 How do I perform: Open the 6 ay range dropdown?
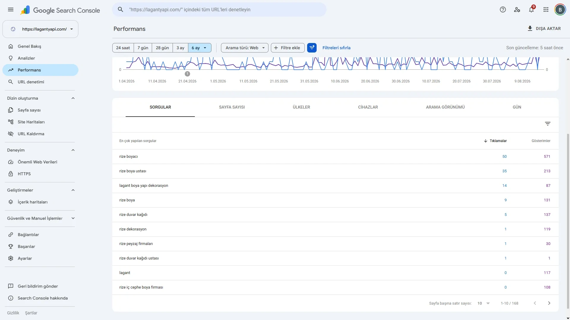tap(200, 48)
